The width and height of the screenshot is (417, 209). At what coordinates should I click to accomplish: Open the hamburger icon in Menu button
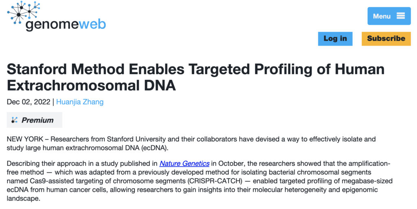pyautogui.click(x=401, y=16)
